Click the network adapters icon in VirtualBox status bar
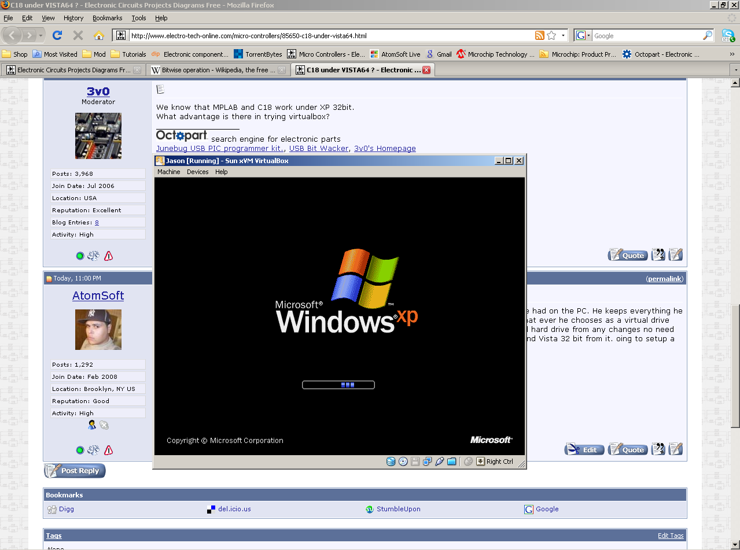This screenshot has height=550, width=740. pos(428,462)
